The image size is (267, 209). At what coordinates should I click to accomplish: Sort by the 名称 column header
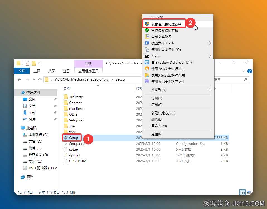67,88
